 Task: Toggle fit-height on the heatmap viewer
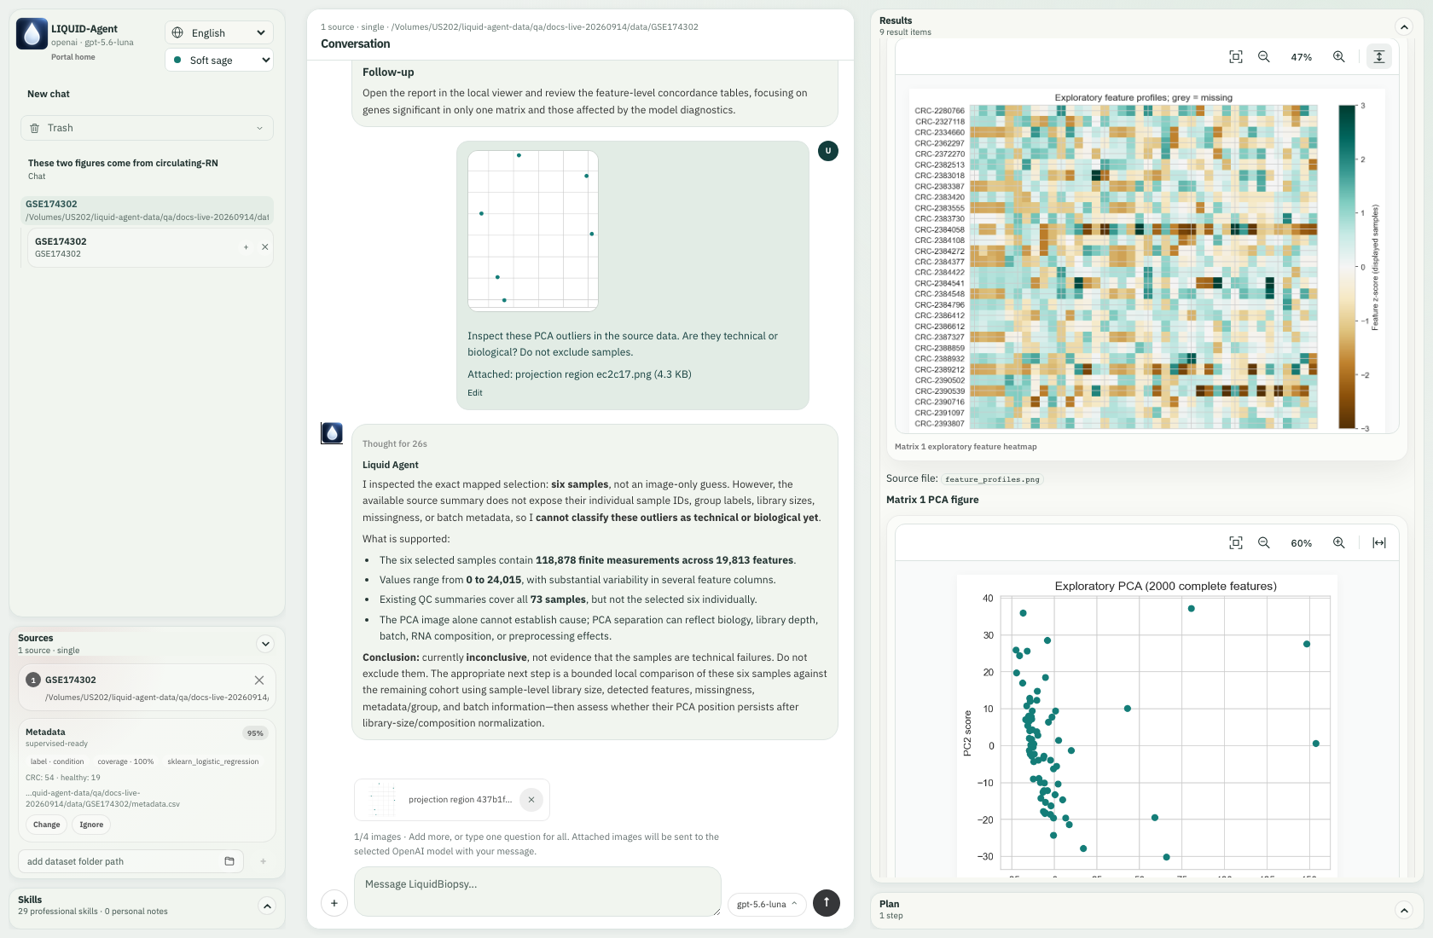[1379, 57]
